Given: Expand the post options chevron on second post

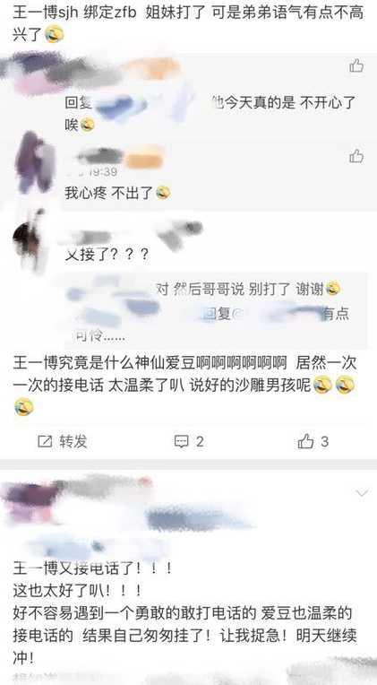Looking at the screenshot, I should (x=362, y=493).
